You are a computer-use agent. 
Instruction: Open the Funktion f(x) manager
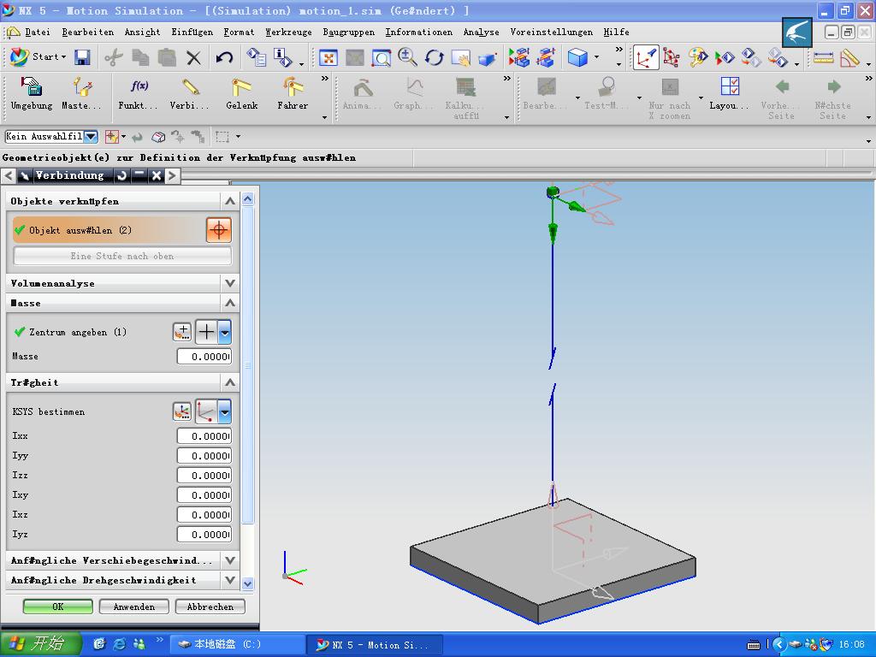coord(138,93)
